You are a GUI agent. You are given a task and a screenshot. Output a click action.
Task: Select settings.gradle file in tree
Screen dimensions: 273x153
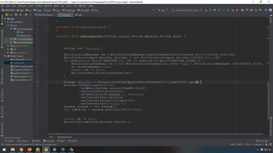[x=22, y=76]
